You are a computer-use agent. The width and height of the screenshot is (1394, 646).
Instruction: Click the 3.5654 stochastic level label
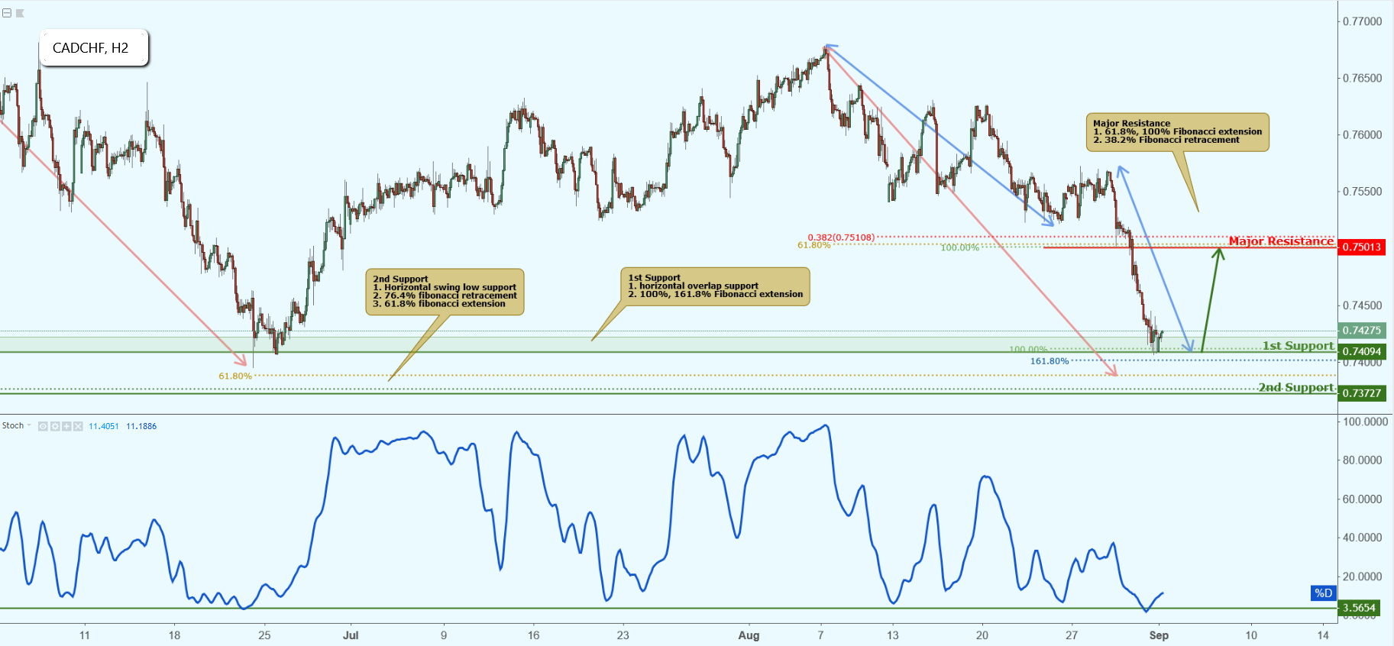click(1359, 608)
